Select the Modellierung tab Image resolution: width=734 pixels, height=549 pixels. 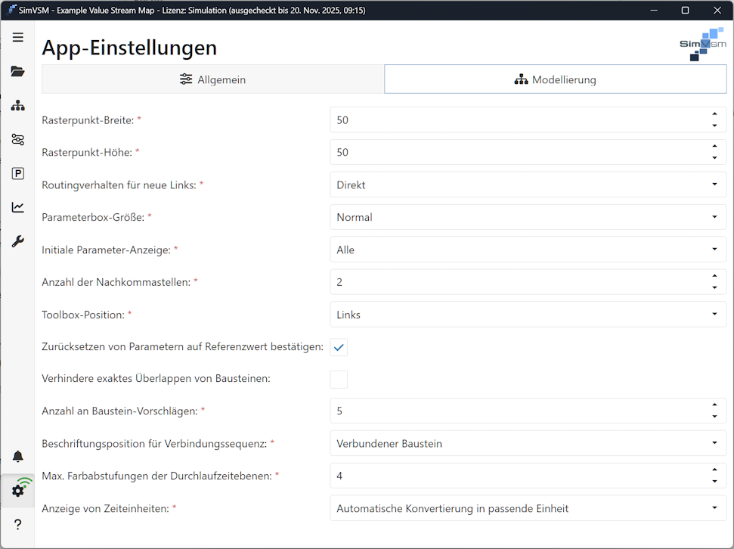coord(555,78)
